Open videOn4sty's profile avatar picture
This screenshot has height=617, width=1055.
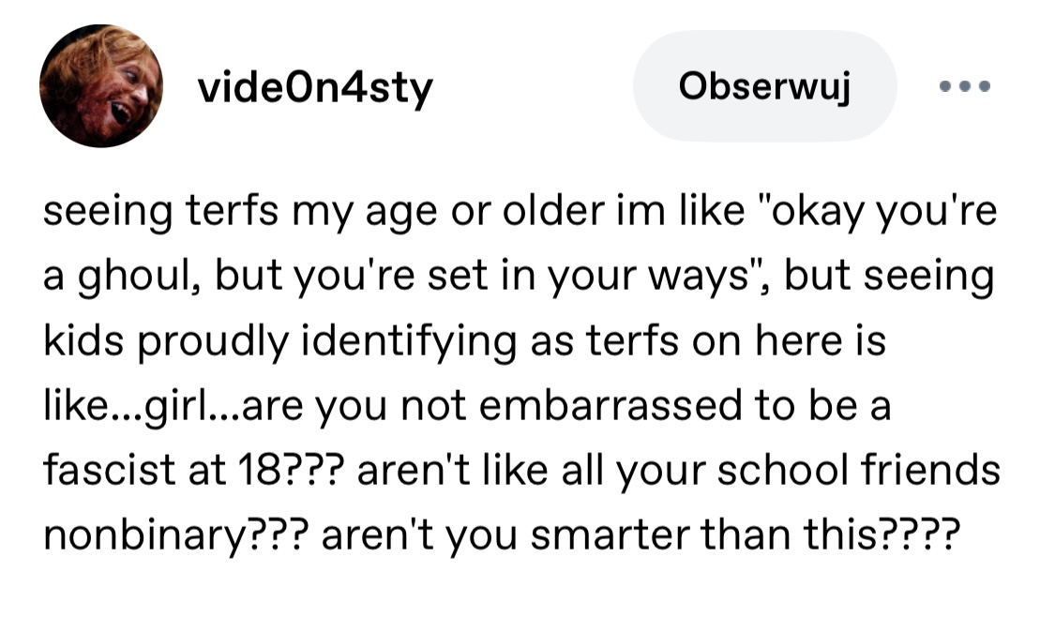pos(101,86)
